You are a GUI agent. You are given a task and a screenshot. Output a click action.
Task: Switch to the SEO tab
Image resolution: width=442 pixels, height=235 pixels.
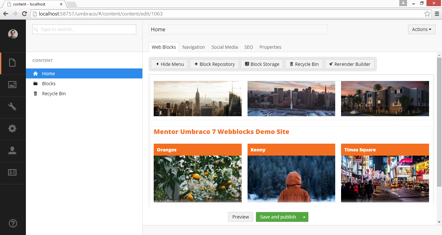(249, 47)
